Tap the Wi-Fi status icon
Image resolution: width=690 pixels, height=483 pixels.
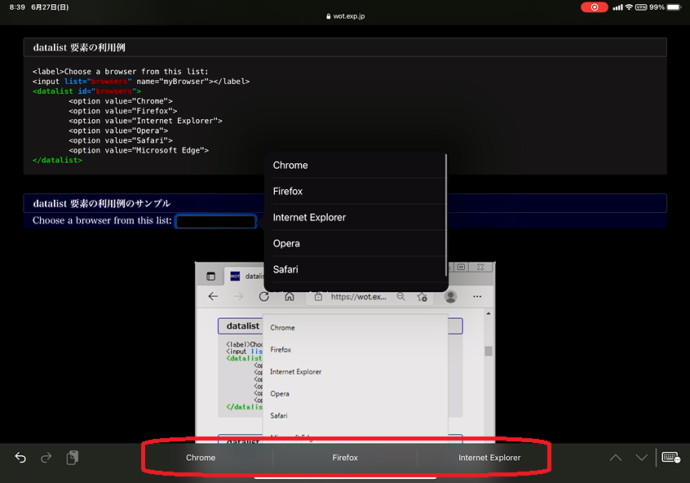tap(629, 7)
